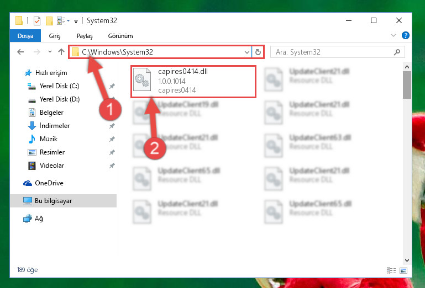
Task: Expand the address bar history dropdown
Action: 247,52
